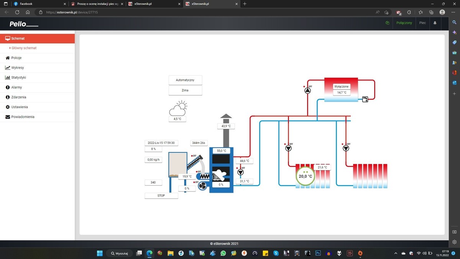Toggle the Automatyczny mode button
This screenshot has height=259, width=460.
pos(185,80)
